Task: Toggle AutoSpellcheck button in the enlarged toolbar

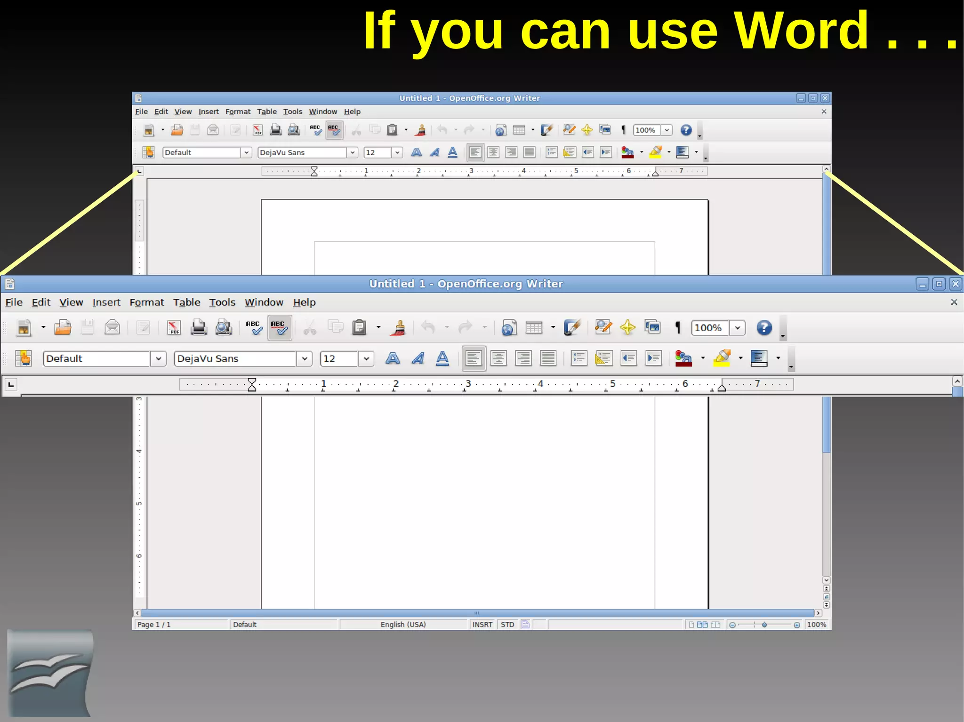Action: (x=280, y=327)
